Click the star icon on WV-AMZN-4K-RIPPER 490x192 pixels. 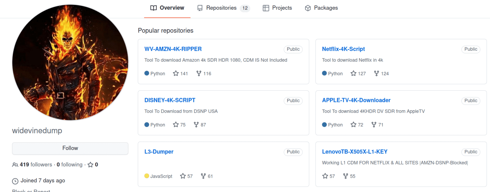pyautogui.click(x=176, y=74)
